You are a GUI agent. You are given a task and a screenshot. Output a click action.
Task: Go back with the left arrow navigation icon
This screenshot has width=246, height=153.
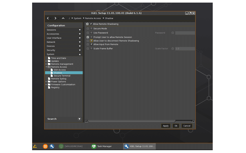48,18
